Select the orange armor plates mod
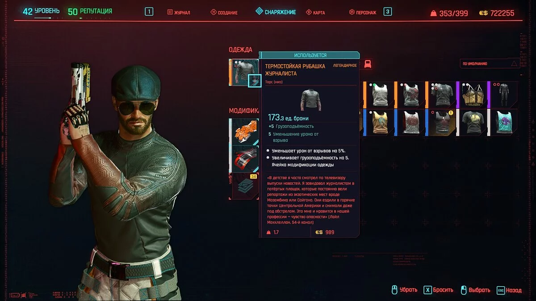 pos(245,131)
